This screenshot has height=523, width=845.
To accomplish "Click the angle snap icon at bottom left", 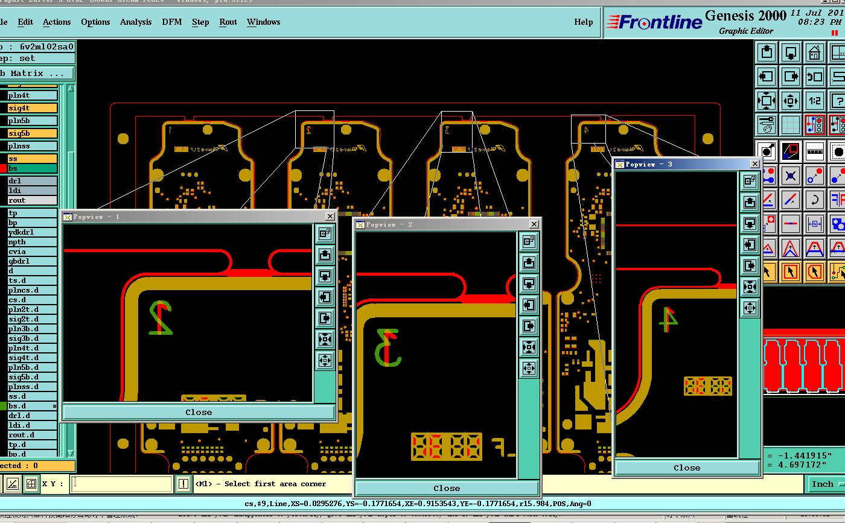I will point(13,484).
